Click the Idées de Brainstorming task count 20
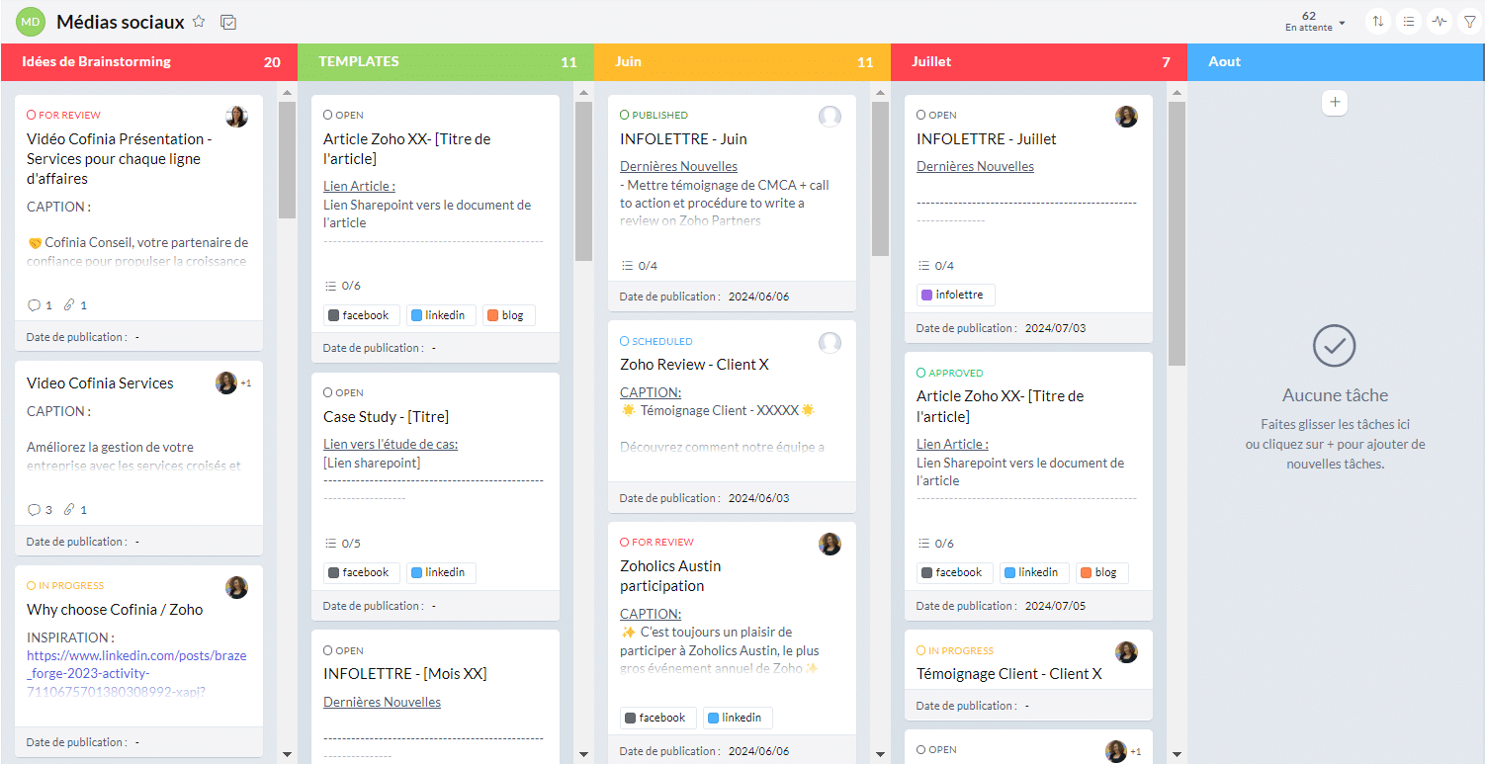 (272, 61)
